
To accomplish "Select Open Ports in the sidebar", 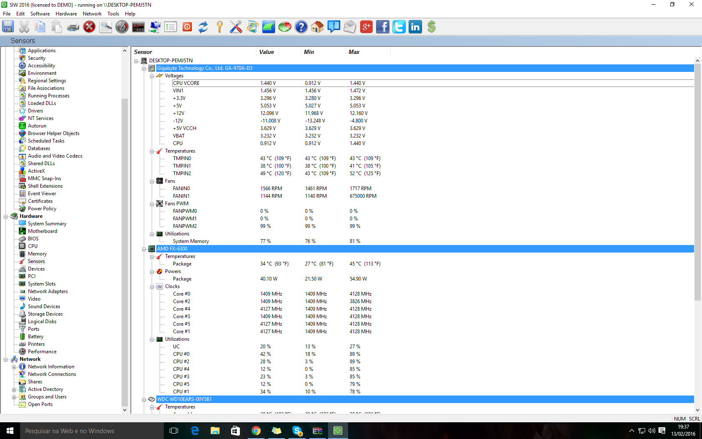I will 40,404.
